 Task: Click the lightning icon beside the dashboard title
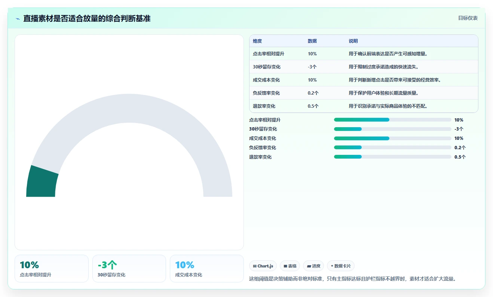coord(18,19)
